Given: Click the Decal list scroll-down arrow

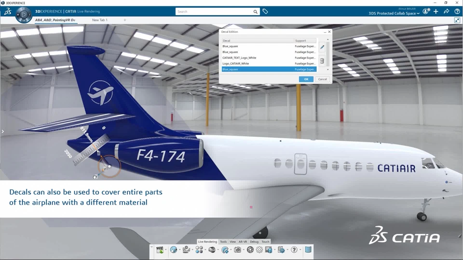Looking at the screenshot, I should tap(328, 69).
